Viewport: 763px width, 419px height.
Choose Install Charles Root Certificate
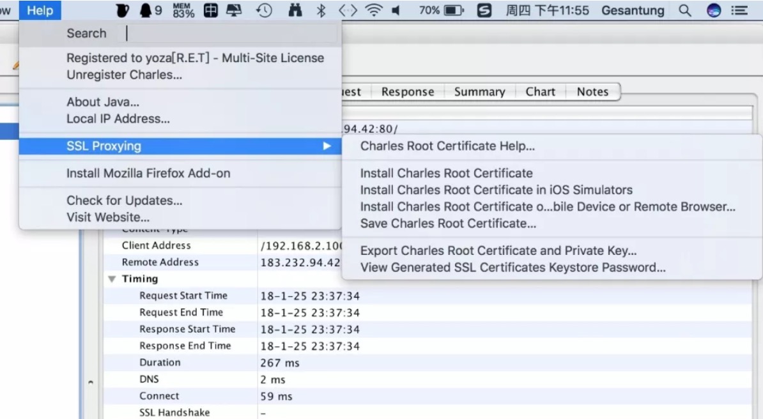click(446, 173)
